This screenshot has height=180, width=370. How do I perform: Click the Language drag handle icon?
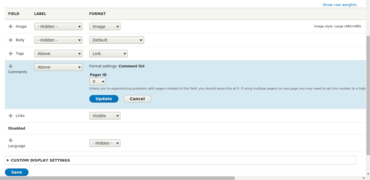point(11,140)
